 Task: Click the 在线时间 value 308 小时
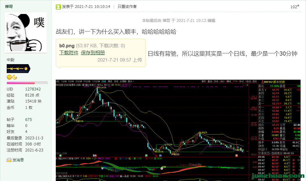pos(33,144)
